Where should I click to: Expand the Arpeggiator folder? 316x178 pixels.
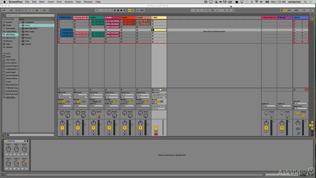tap(20, 22)
